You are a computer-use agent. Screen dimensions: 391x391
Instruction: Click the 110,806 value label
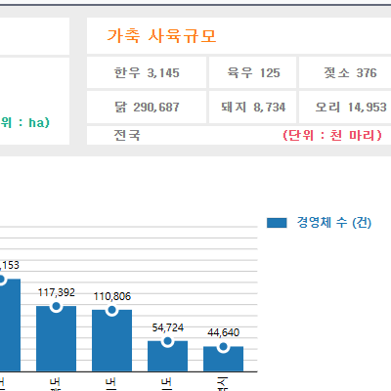tap(112, 296)
